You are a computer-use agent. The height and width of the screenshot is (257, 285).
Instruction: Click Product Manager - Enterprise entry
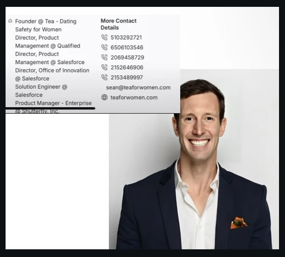click(53, 103)
